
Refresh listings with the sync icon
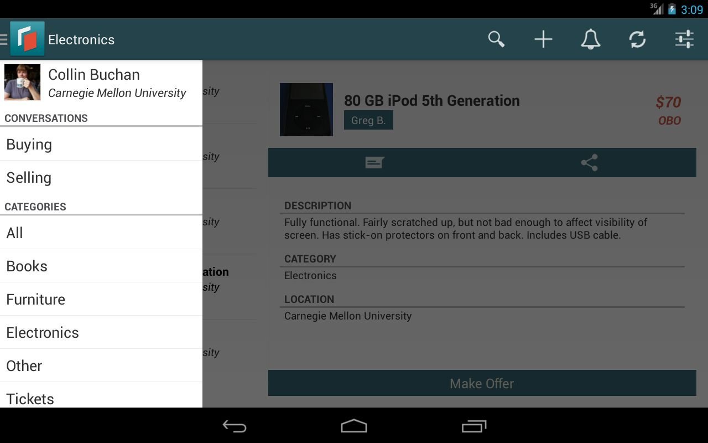click(637, 39)
